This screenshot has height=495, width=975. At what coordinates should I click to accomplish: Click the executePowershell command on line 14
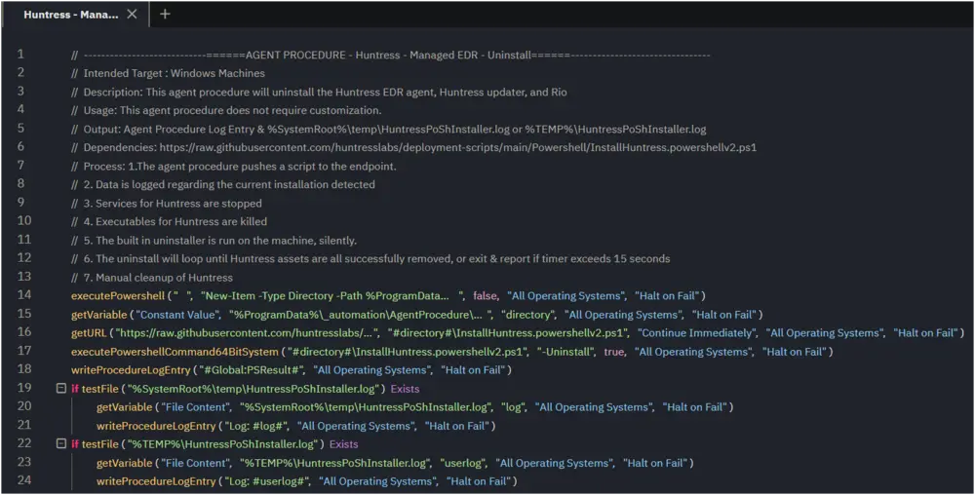point(118,295)
